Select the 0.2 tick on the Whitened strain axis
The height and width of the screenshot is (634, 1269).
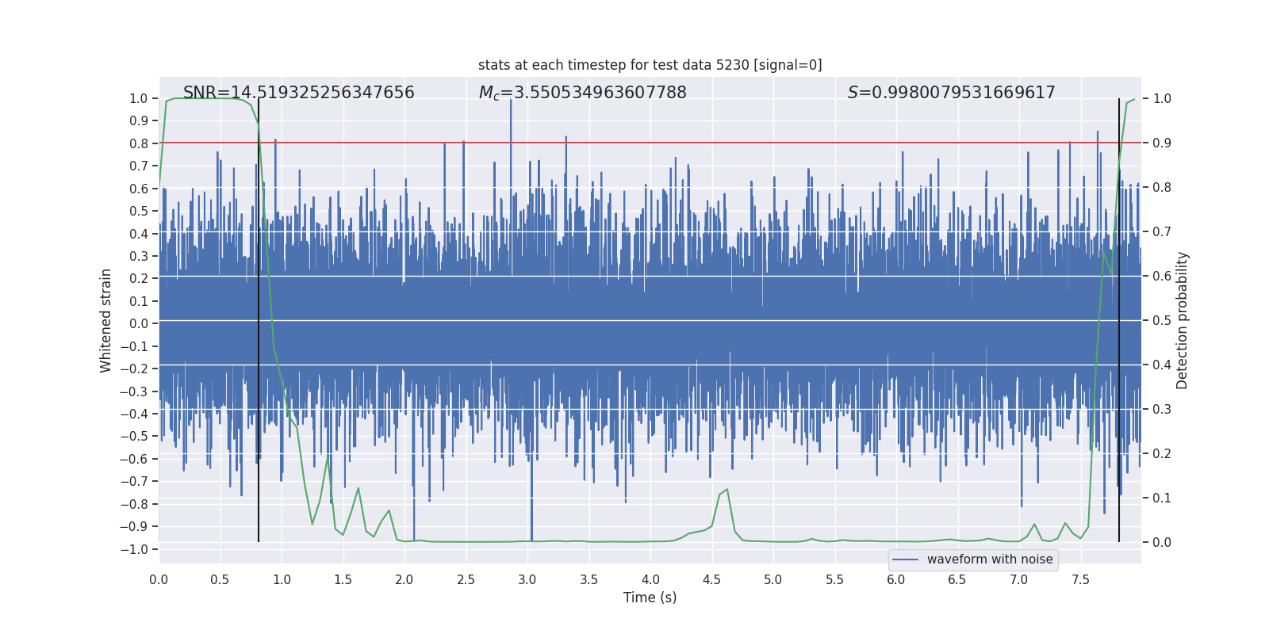coord(139,279)
